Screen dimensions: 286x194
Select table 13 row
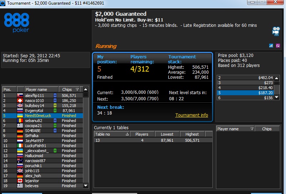[x=153, y=140]
